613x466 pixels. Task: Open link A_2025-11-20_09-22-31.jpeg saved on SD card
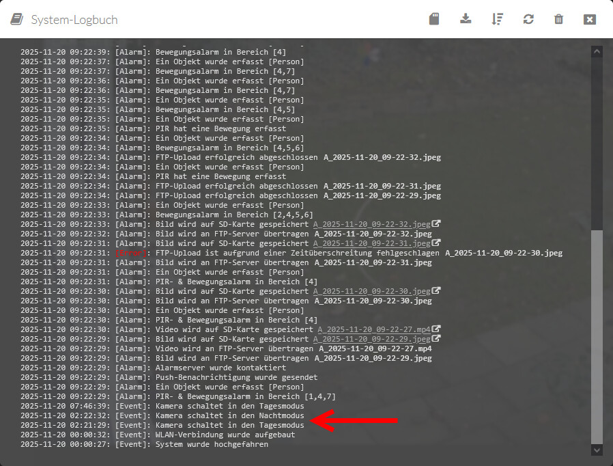pos(372,243)
